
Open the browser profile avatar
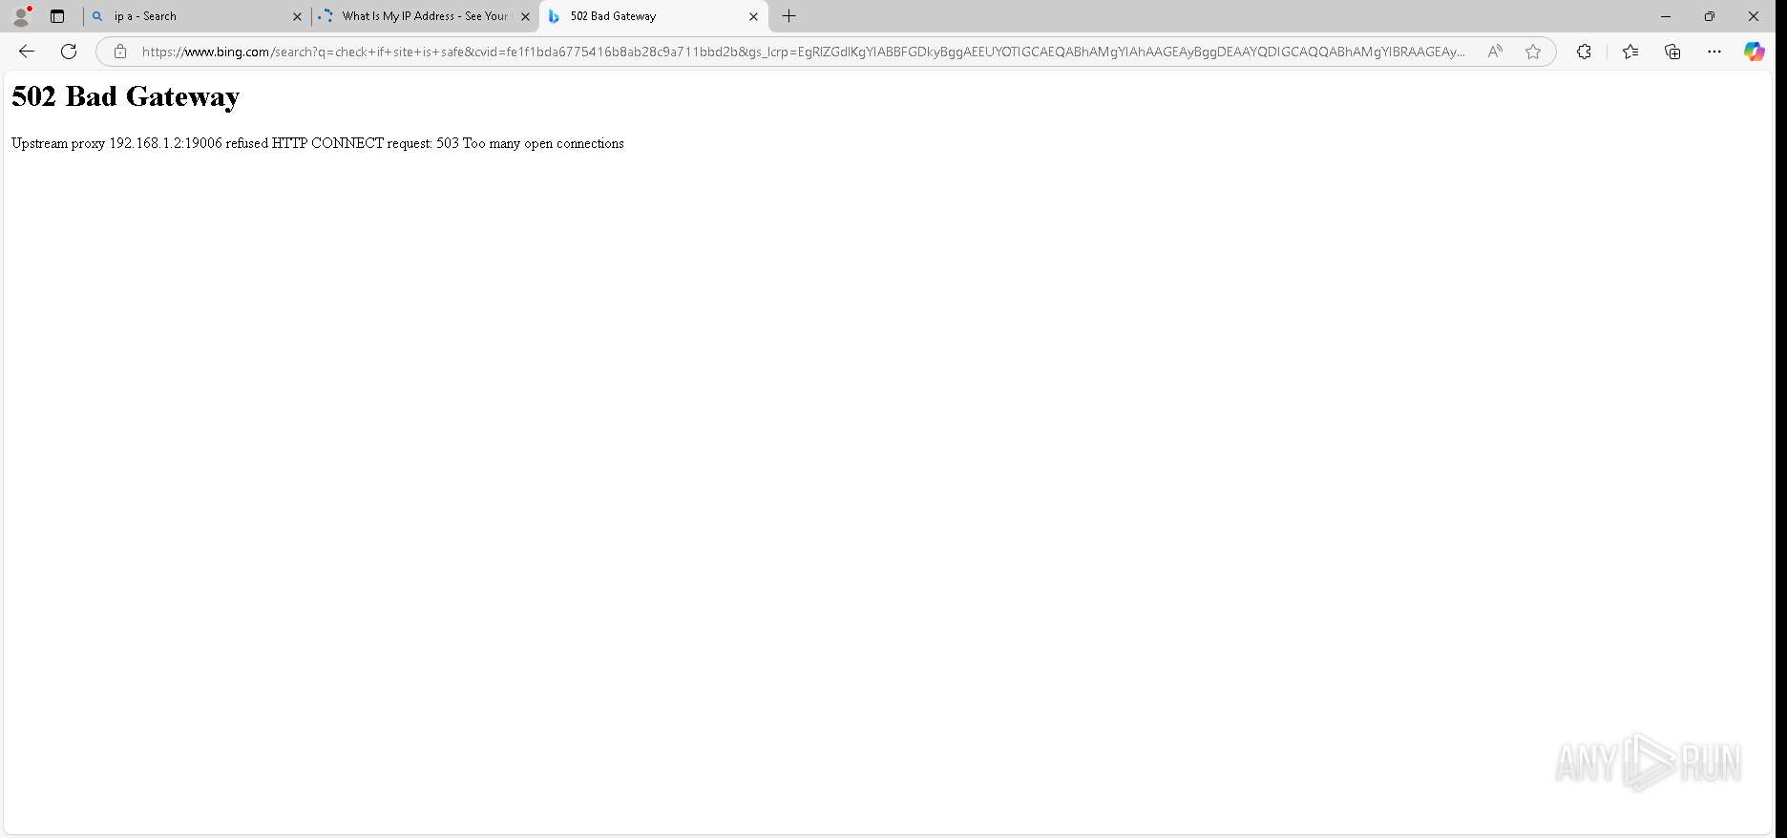(21, 16)
